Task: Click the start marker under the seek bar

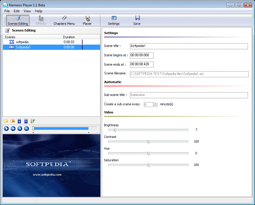Action: [x=33, y=133]
